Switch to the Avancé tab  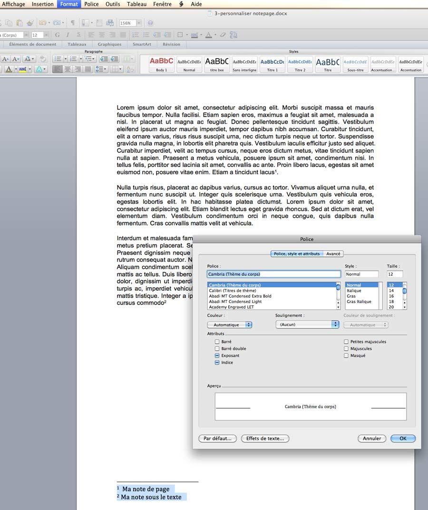pos(333,254)
